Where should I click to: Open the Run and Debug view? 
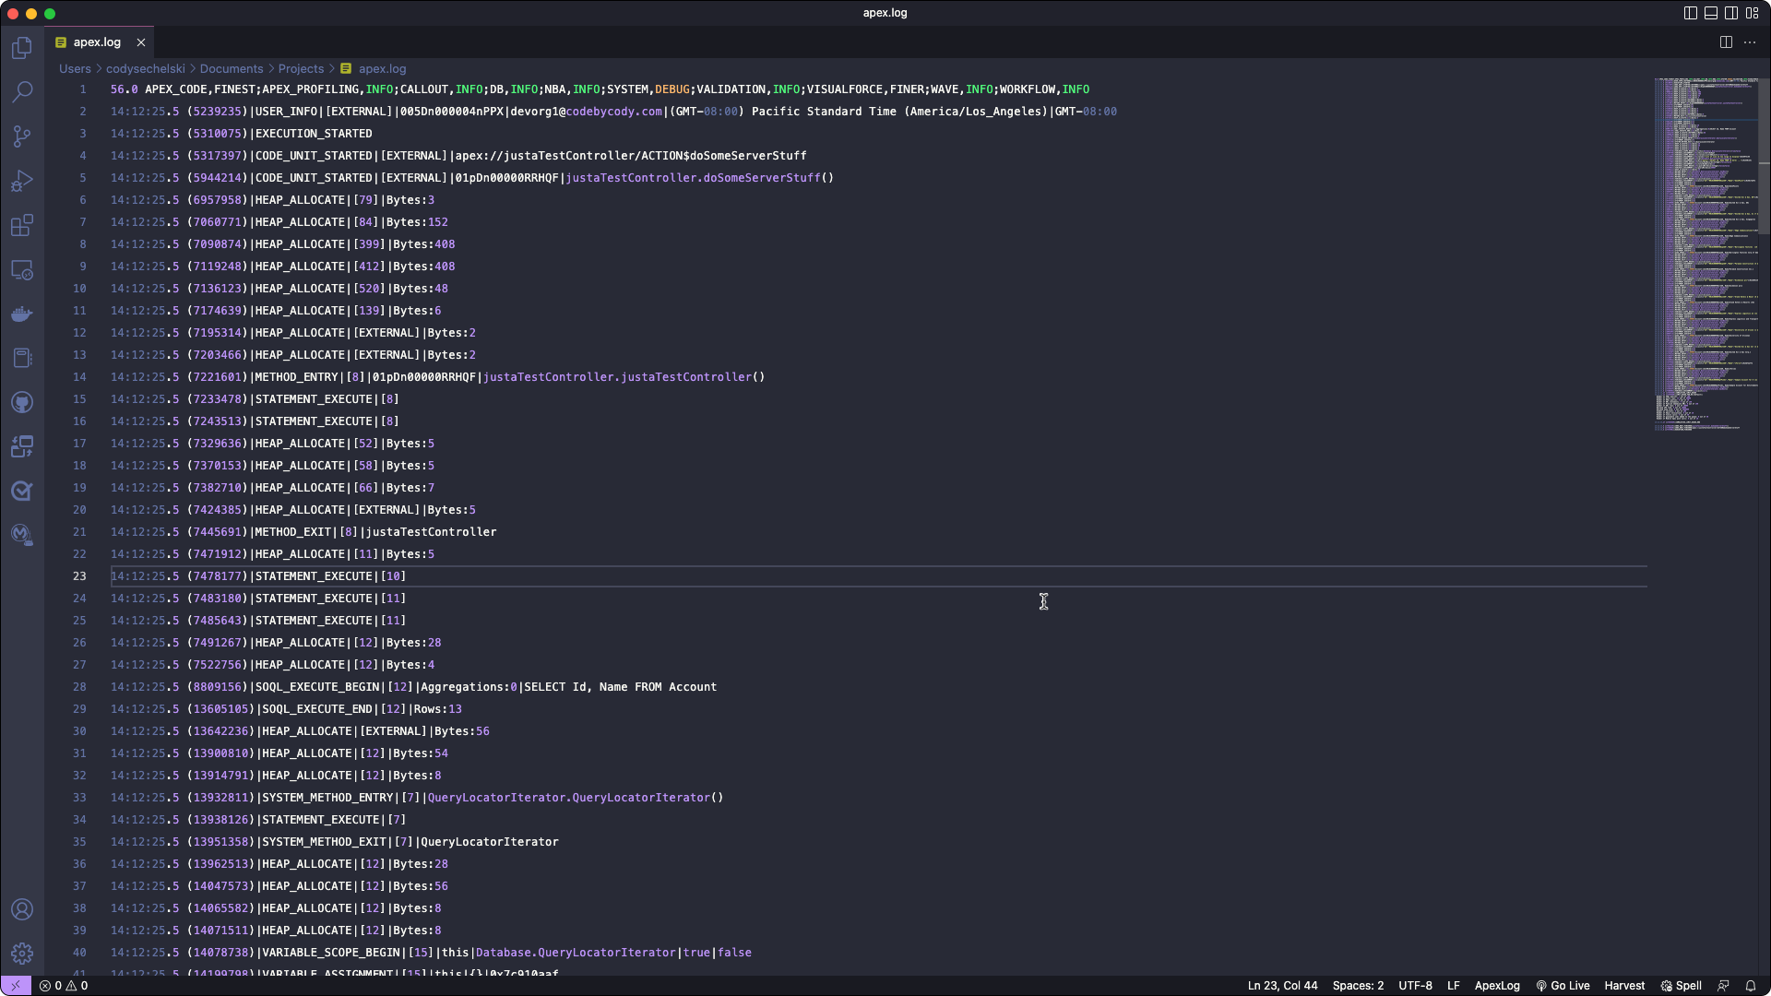[22, 181]
